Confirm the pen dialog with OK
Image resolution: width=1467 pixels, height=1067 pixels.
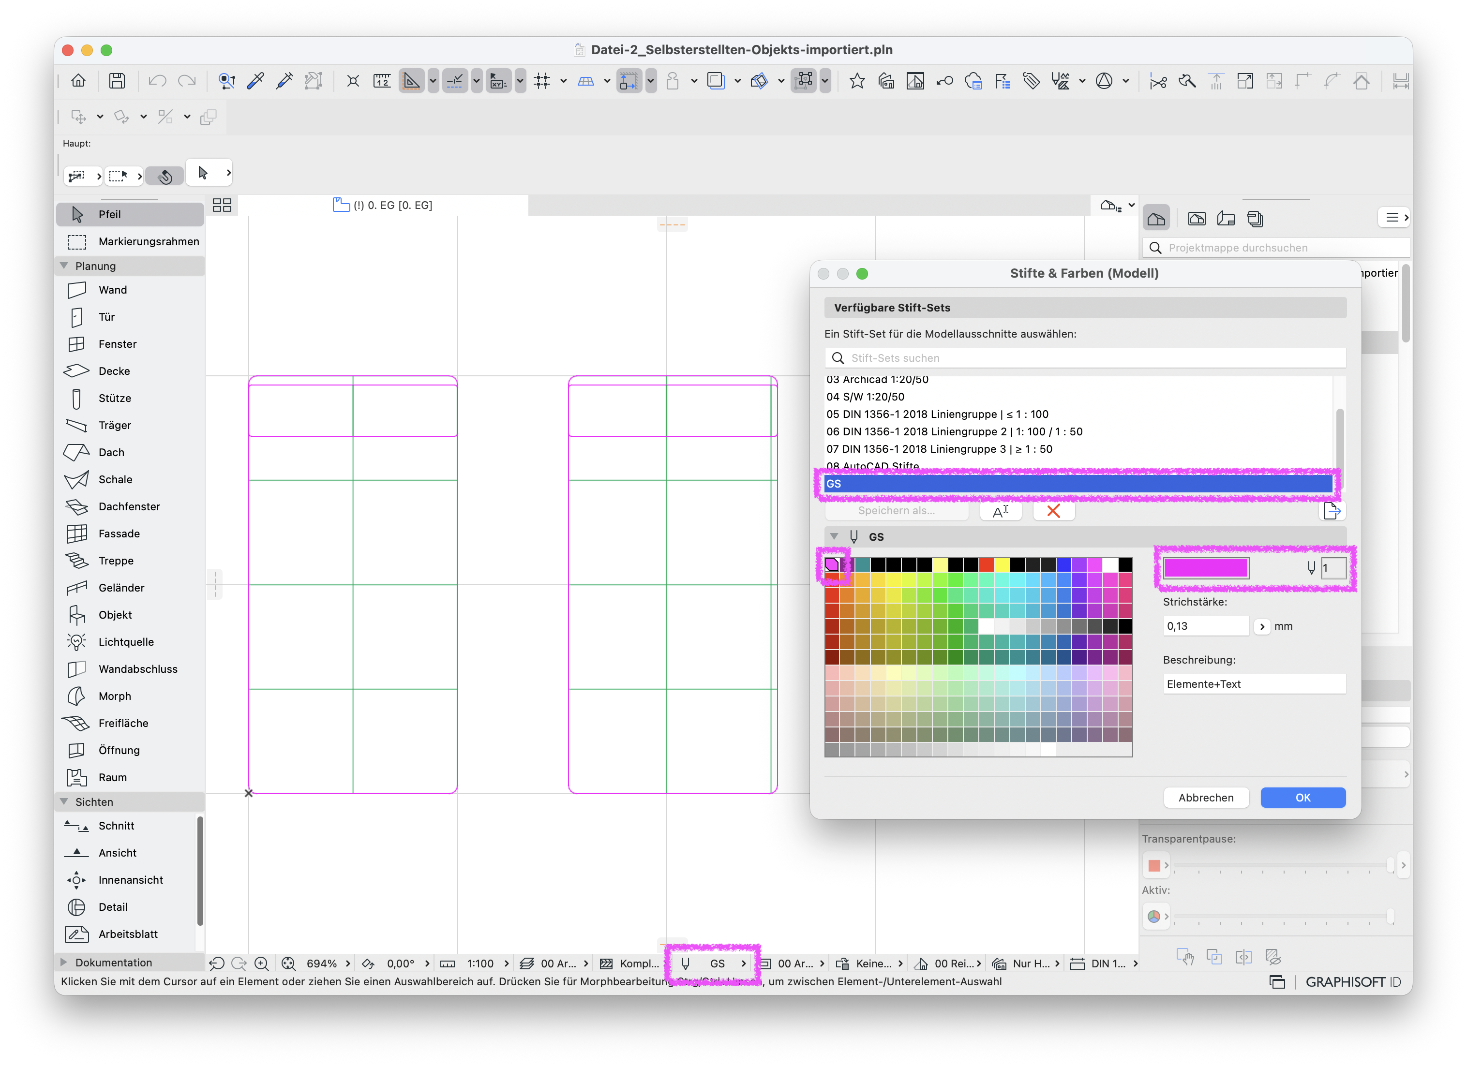pos(1302,798)
